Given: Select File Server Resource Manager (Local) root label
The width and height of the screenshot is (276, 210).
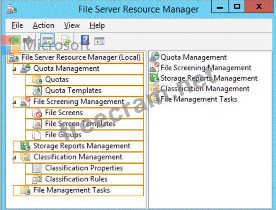Looking at the screenshot, I should click(x=81, y=57).
